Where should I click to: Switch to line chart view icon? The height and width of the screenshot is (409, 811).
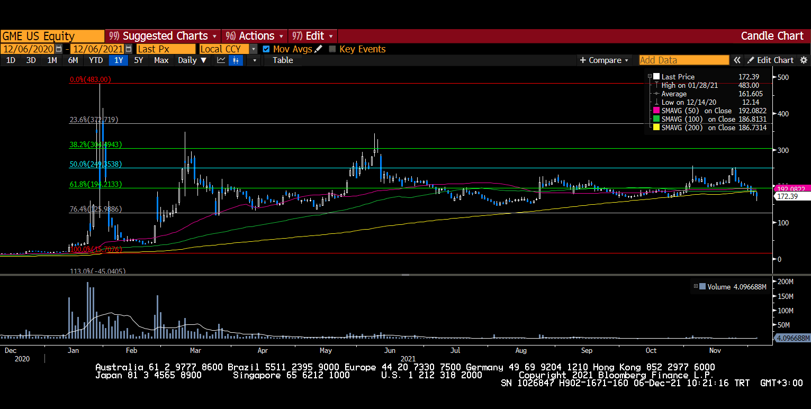(221, 60)
